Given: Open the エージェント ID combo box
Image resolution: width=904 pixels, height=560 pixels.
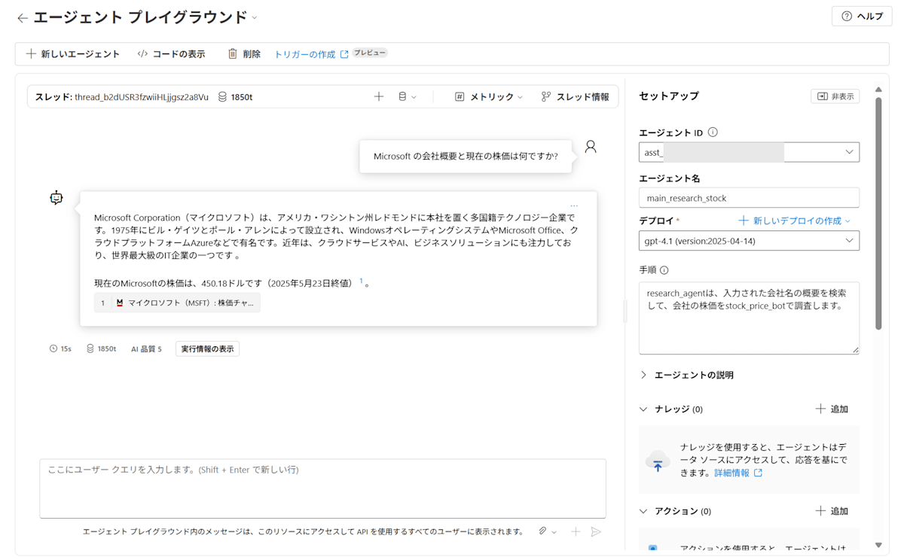Looking at the screenshot, I should [x=749, y=152].
